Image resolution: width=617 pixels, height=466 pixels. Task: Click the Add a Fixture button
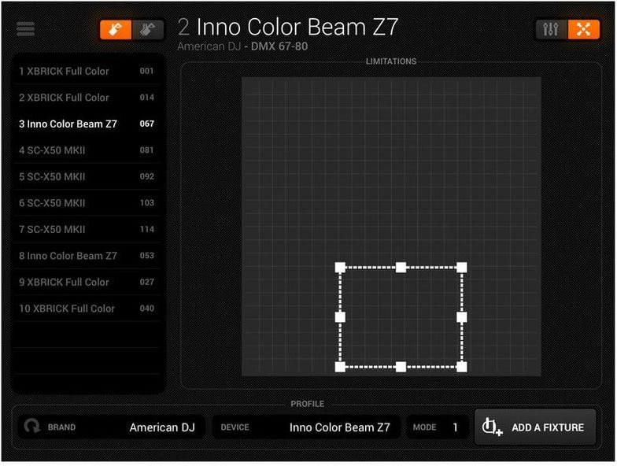pyautogui.click(x=535, y=427)
